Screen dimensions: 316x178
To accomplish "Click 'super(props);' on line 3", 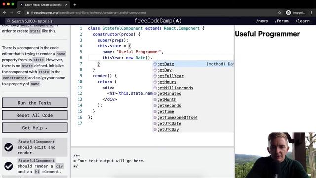I will tap(113, 40).
